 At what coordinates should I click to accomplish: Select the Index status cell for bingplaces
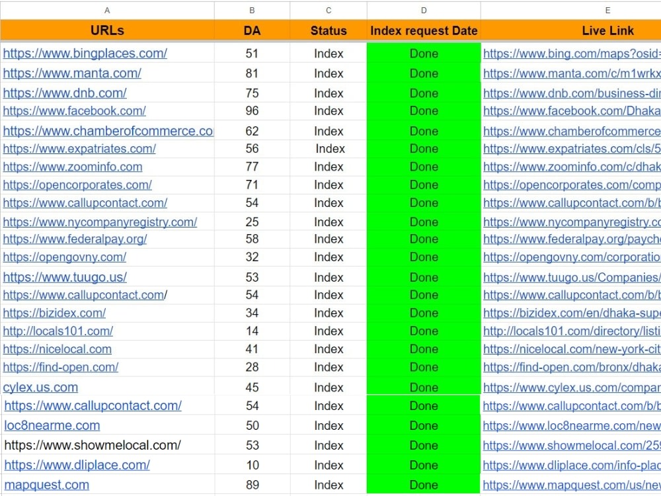[x=329, y=54]
